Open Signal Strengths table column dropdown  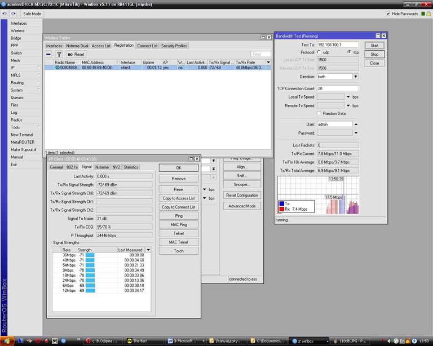tap(148, 250)
